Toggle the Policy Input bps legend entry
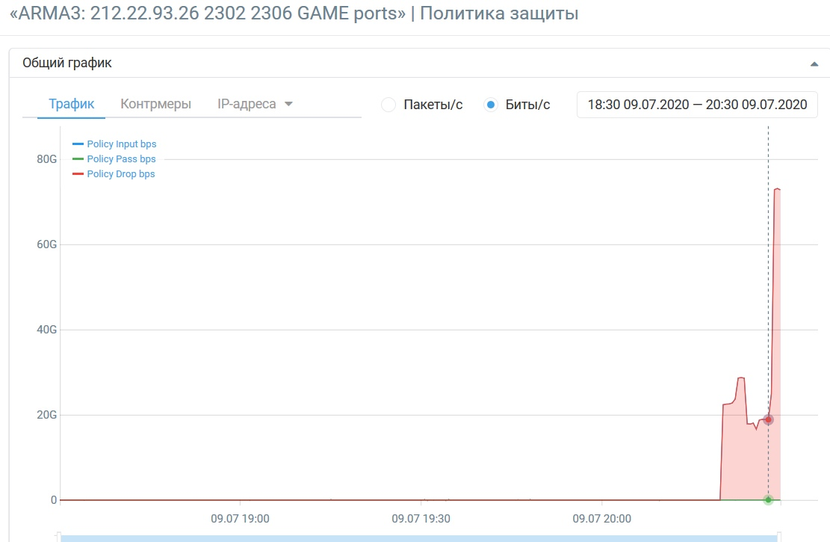Screen dimensions: 830x542 (x=114, y=144)
